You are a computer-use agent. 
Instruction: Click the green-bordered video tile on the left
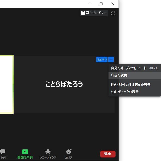[6, 84]
